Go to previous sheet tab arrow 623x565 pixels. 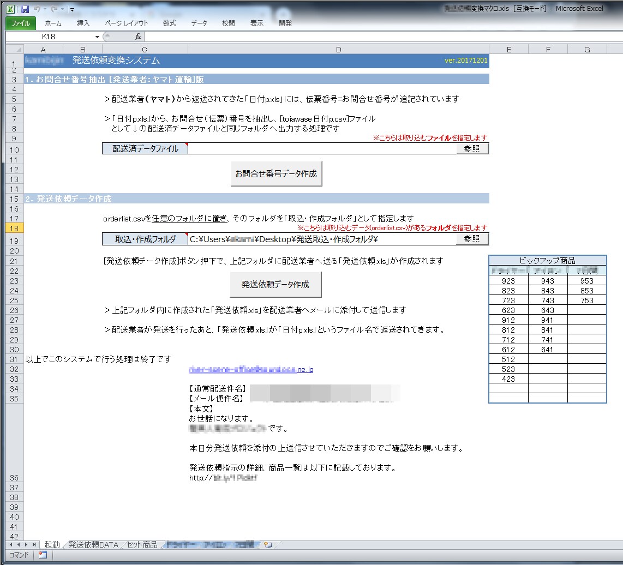tap(19, 544)
